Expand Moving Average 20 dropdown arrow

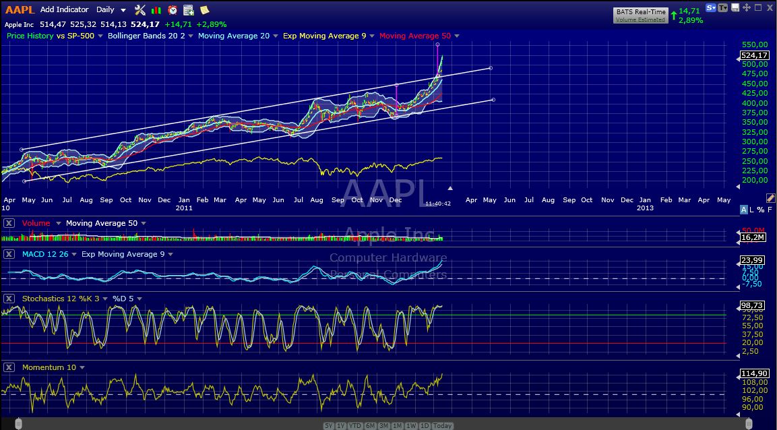[x=276, y=36]
